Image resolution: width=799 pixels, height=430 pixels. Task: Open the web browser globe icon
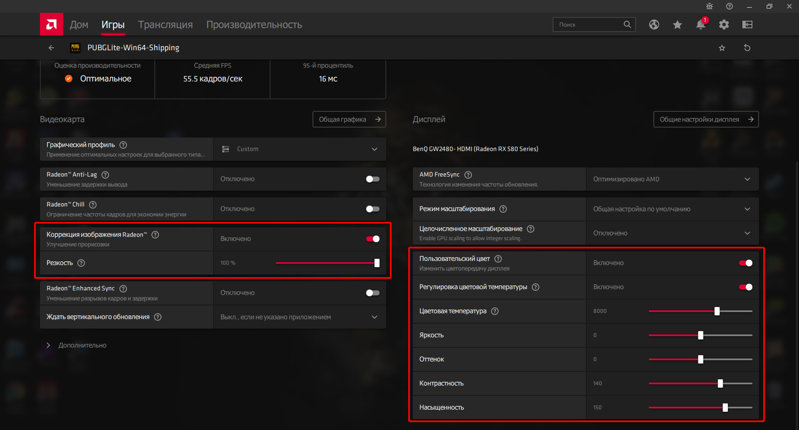[654, 25]
